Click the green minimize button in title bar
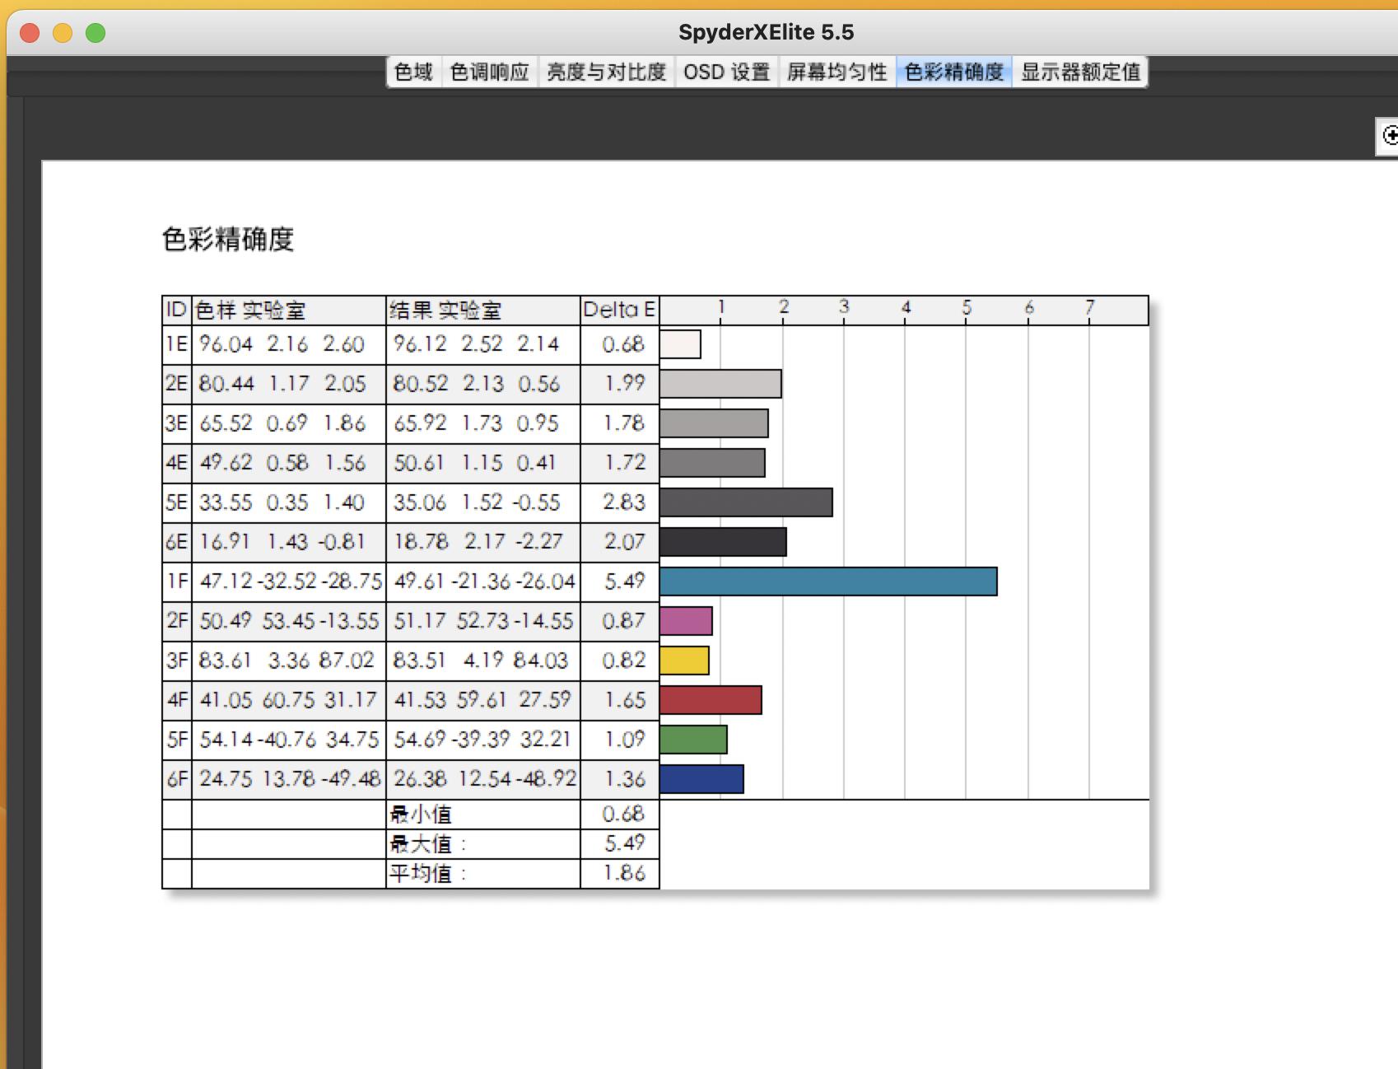1398x1069 pixels. coord(96,33)
